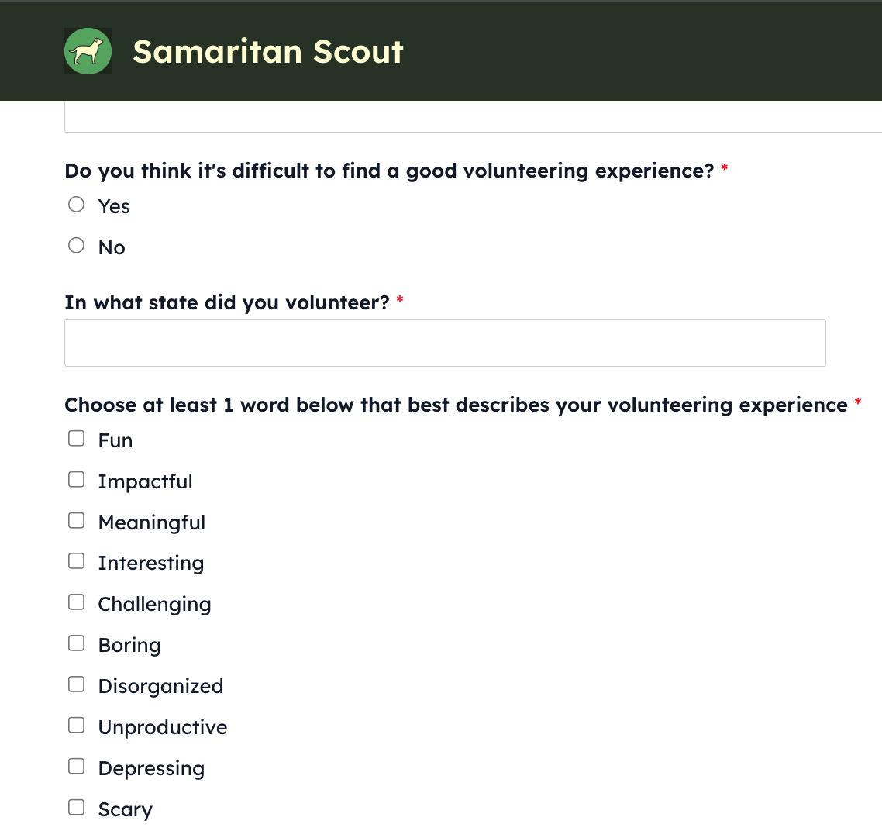Enable the Interesting checkbox
This screenshot has height=831, width=882.
[x=77, y=561]
